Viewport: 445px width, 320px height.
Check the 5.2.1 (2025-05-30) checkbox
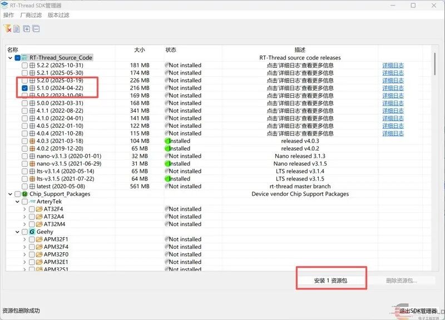[24, 73]
